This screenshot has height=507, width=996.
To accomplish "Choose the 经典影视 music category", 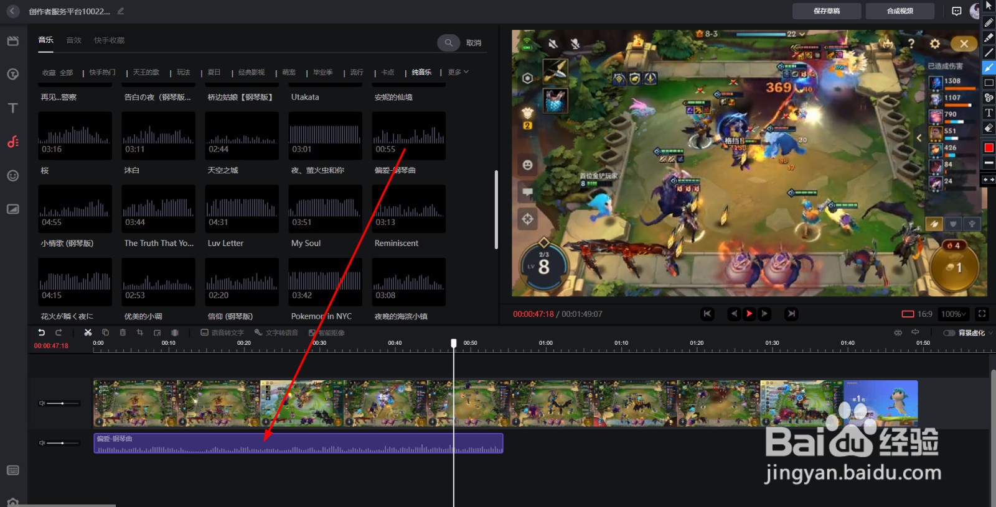I will click(251, 72).
